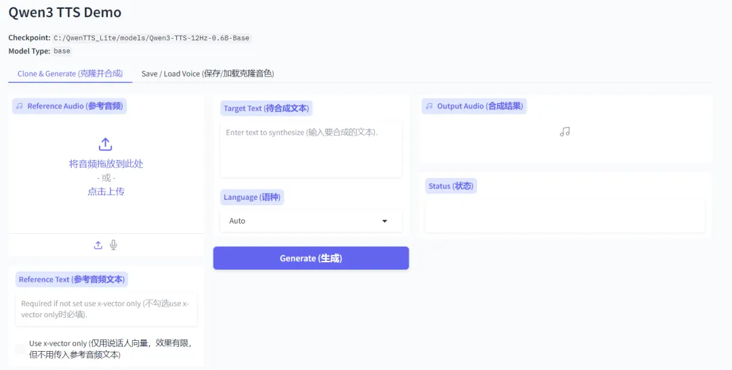The image size is (732, 370).
Task: Click the Language dropdown arrow
Action: point(385,221)
